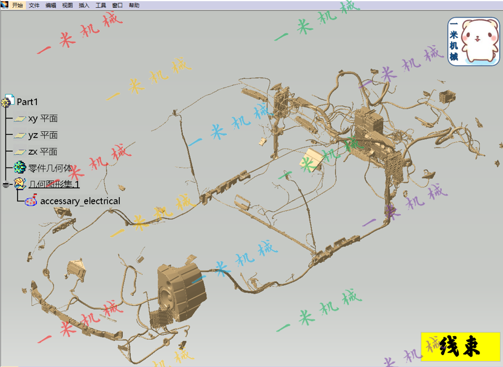Open the 视图 menu
Screen dimensions: 503x367
pyautogui.click(x=67, y=5)
